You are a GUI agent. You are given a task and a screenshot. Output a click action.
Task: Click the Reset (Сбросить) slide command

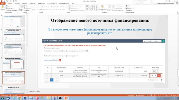coord(27,8)
